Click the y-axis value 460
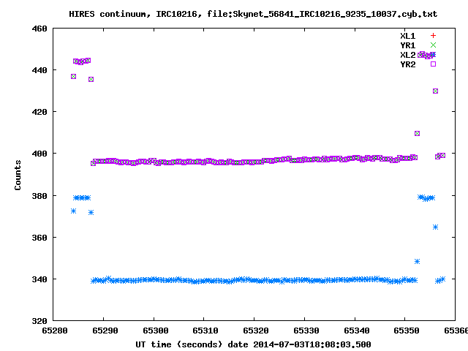 [39, 29]
